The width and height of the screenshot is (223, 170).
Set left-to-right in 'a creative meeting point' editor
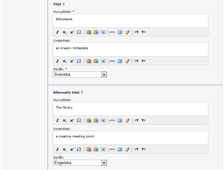click(137, 149)
